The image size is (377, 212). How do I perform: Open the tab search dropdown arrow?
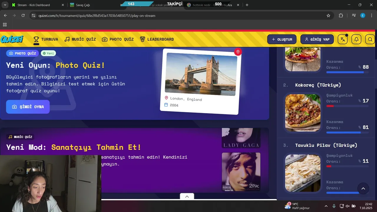pos(5,5)
